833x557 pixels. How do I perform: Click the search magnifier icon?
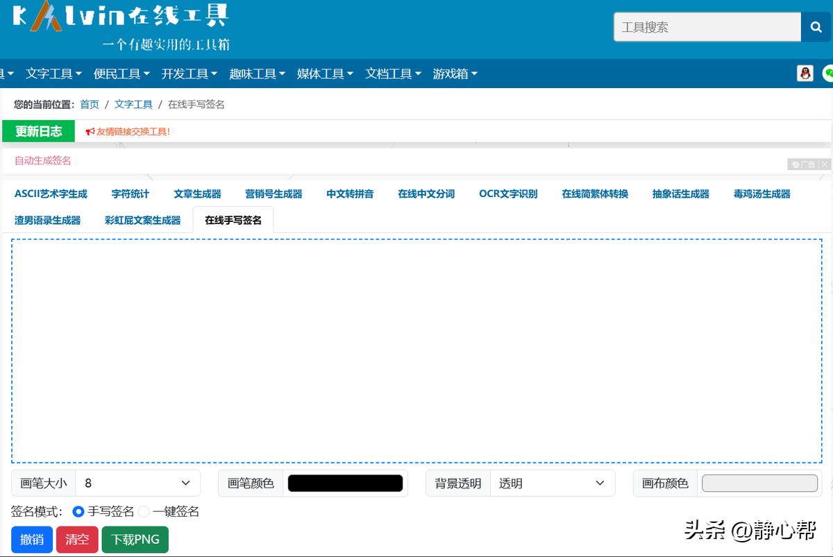click(x=816, y=27)
